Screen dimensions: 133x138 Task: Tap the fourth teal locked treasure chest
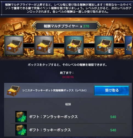point(104,45)
